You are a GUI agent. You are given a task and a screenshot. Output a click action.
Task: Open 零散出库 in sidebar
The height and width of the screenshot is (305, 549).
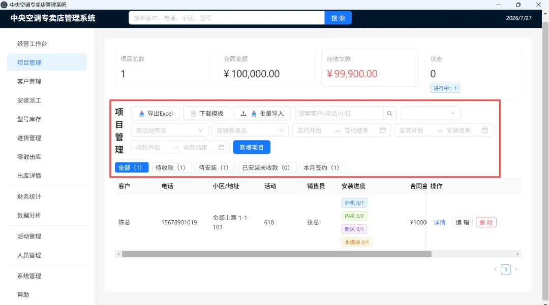click(x=47, y=157)
